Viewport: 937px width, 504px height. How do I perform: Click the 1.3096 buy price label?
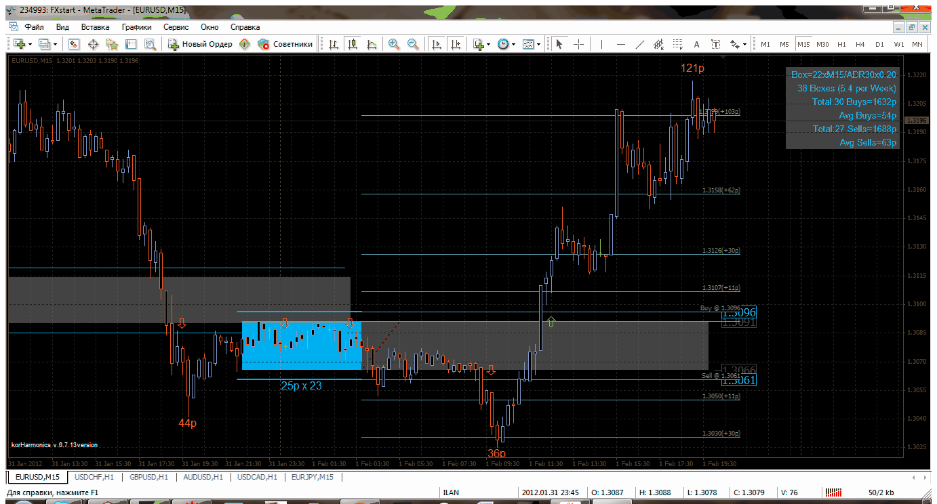coord(739,313)
